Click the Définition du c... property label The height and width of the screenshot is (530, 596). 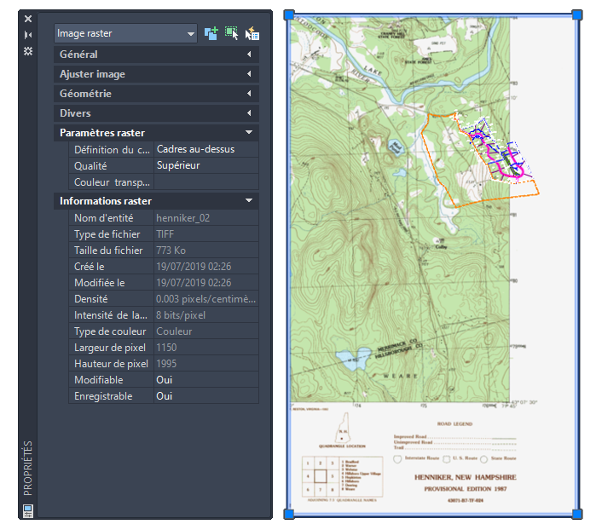112,149
